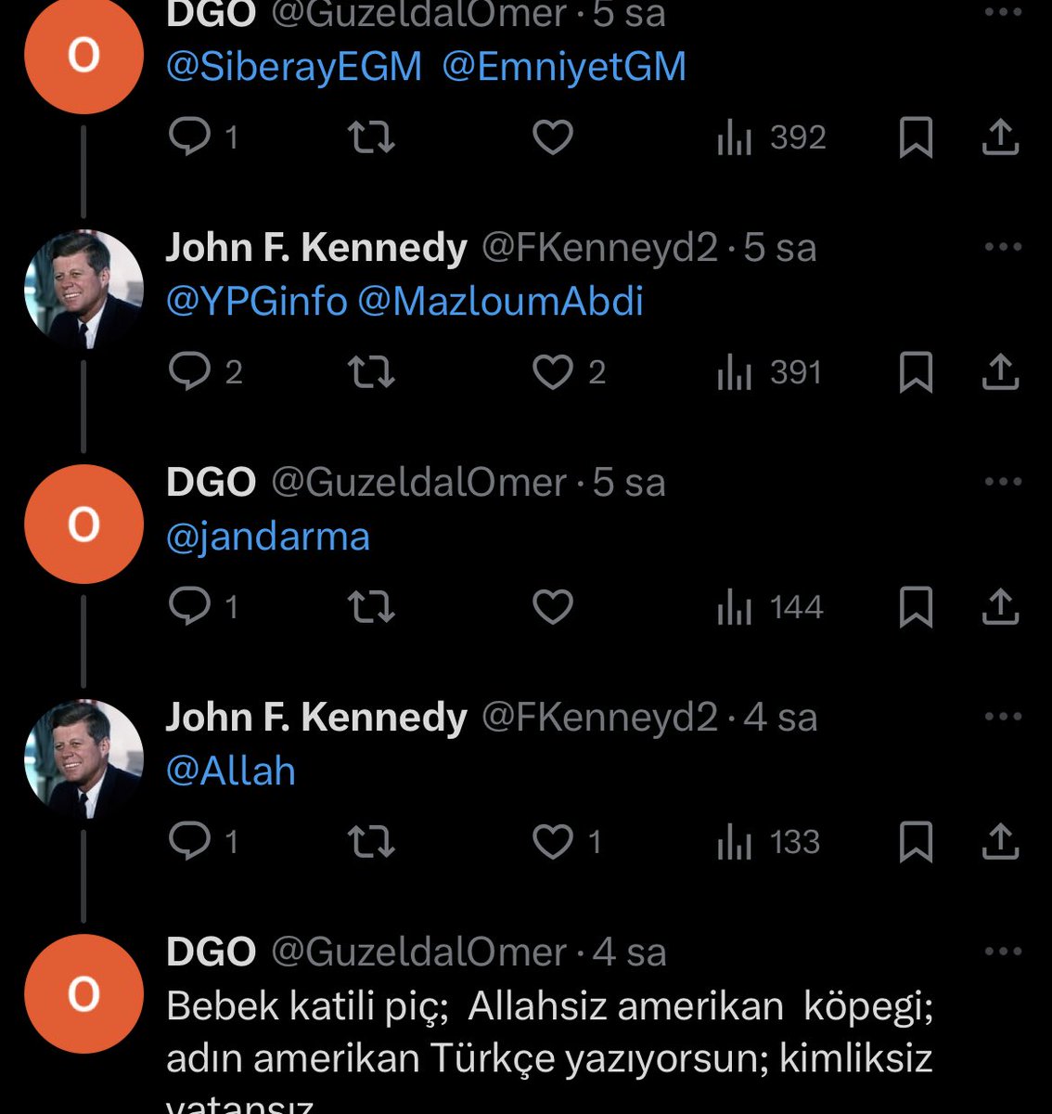Like the @jandarma tweet
This screenshot has height=1114, width=1052.
click(553, 607)
